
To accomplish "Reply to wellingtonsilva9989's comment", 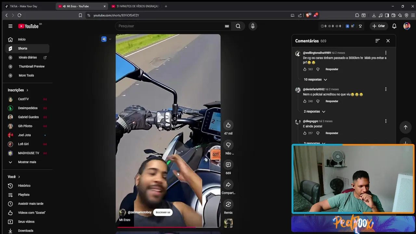I will coord(332,69).
